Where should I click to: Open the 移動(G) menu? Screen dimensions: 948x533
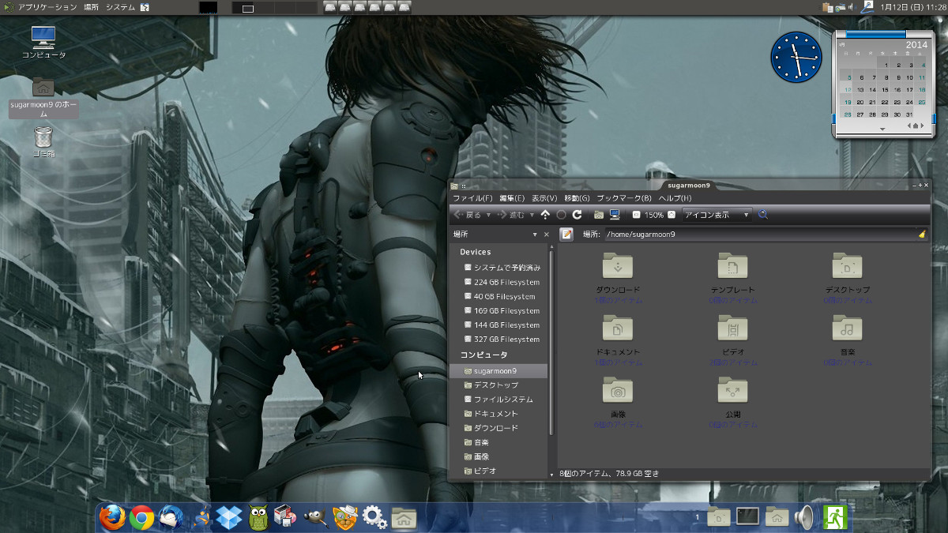click(577, 198)
